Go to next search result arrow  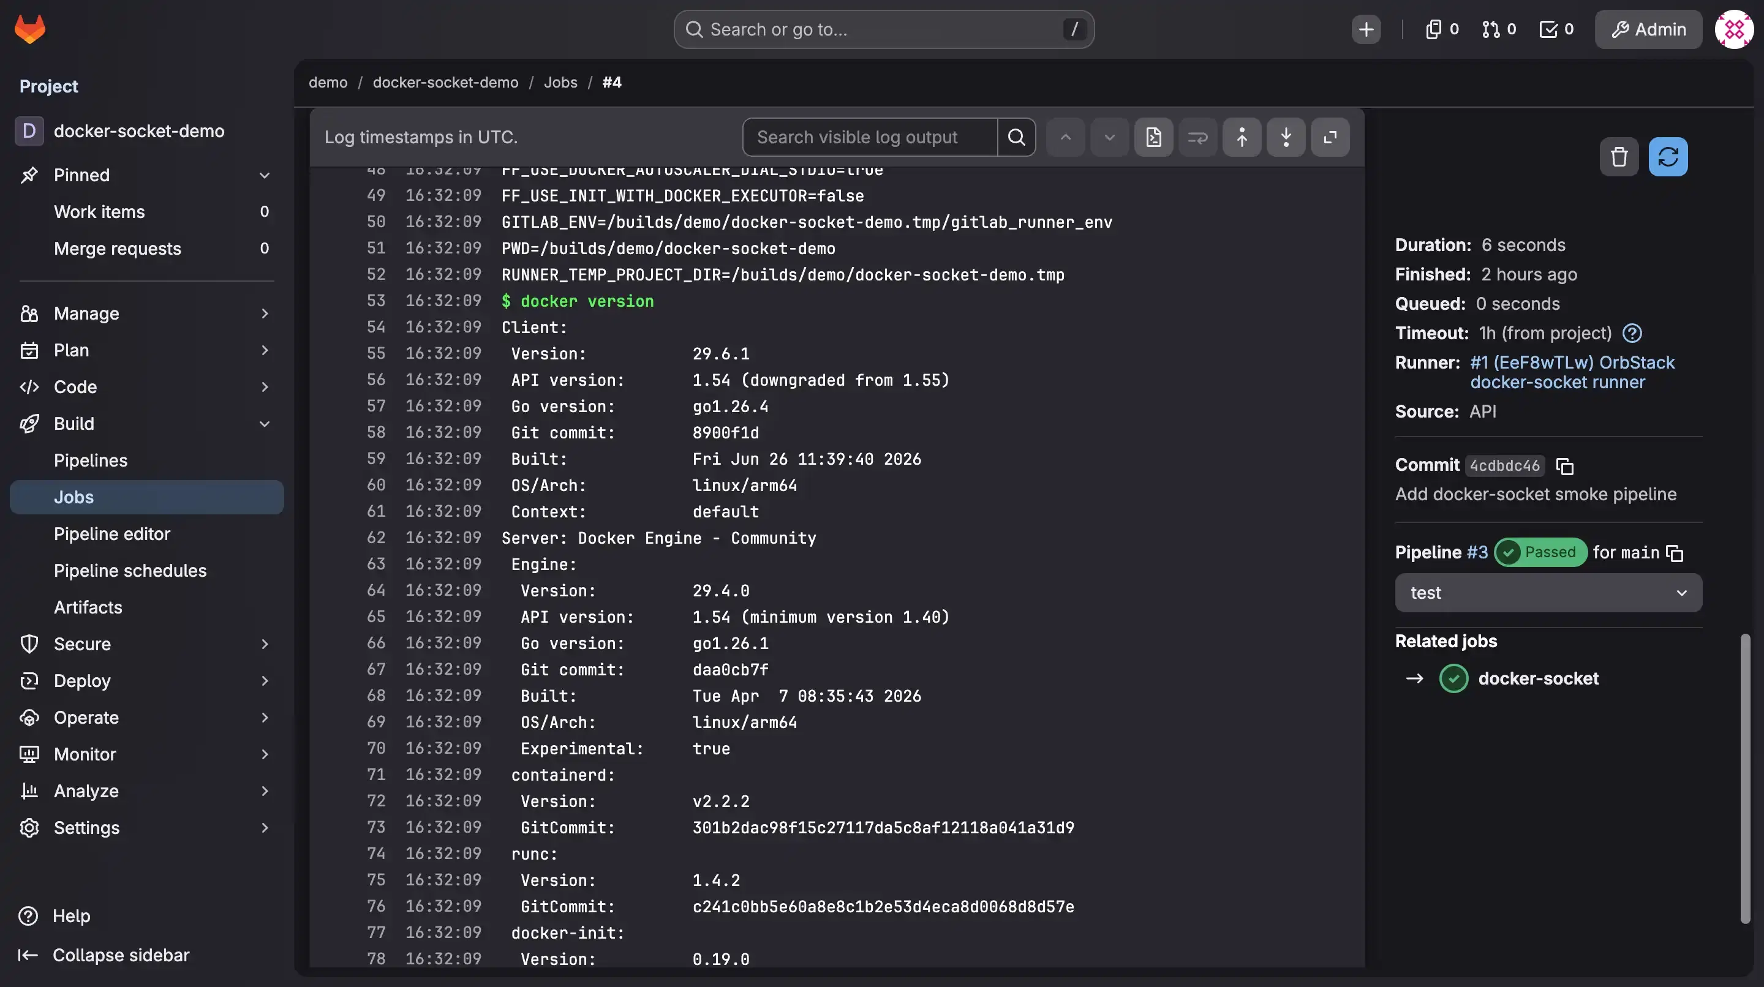tap(1109, 137)
